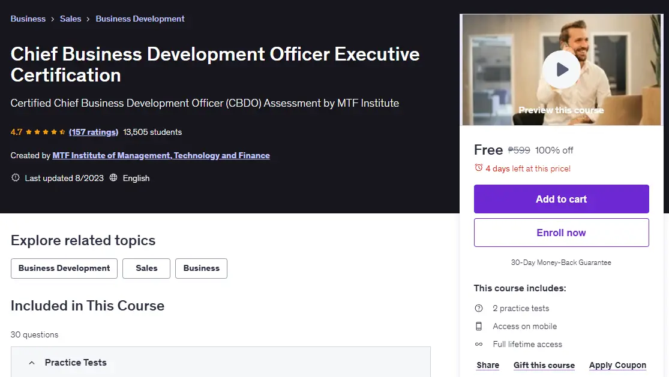Click Gift this course
669x377 pixels.
(544, 365)
